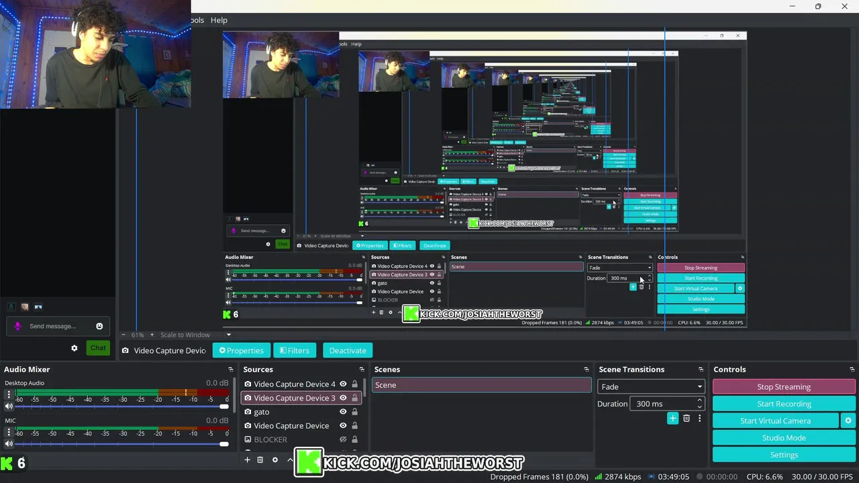Click Dropped Frames 181 status text
Viewport: 859px width, 483px height.
pyautogui.click(x=539, y=476)
